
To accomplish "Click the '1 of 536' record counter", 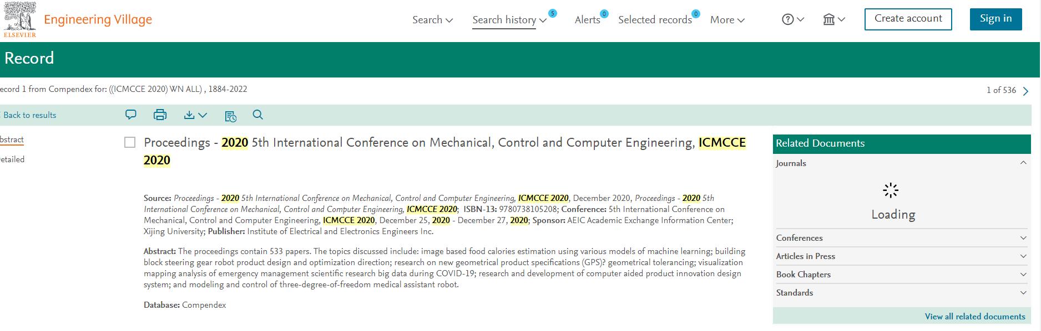I will (1001, 90).
